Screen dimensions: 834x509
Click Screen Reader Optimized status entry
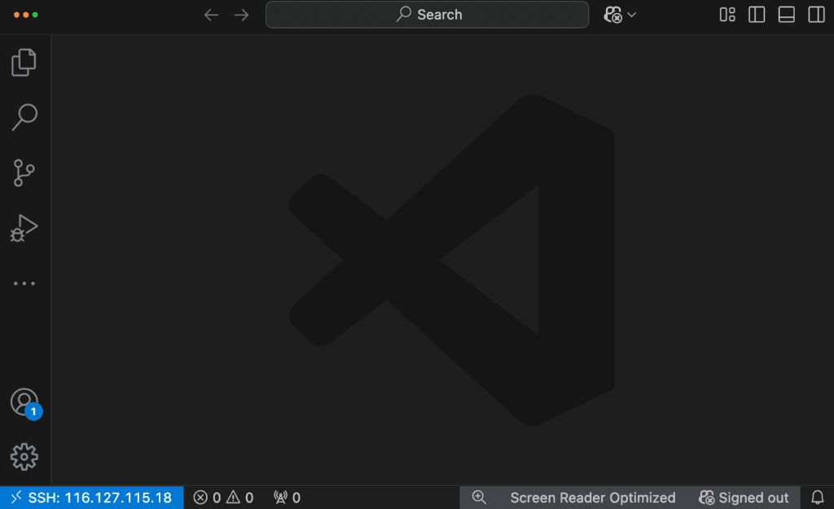593,498
